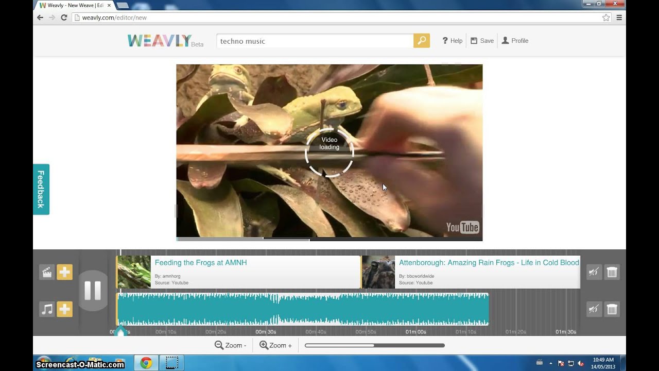Delete the video track with trash icon

click(x=612, y=272)
